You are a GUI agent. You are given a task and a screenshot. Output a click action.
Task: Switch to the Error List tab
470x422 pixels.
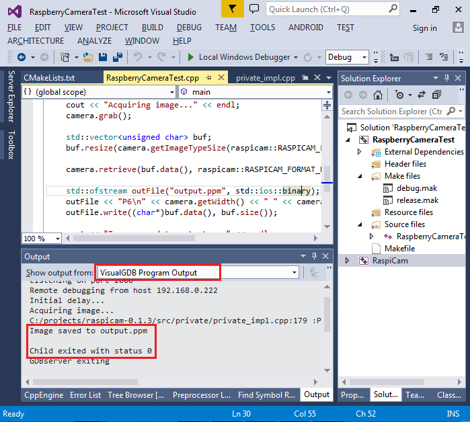tap(85, 395)
